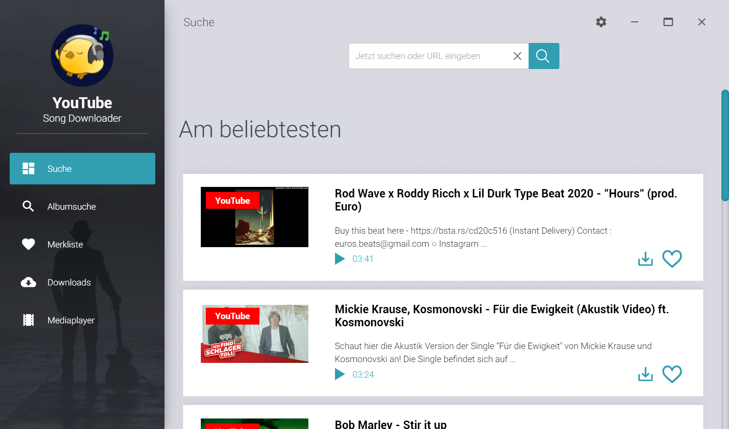
Task: Click the Bob Marley - Stir it up title
Action: point(391,424)
